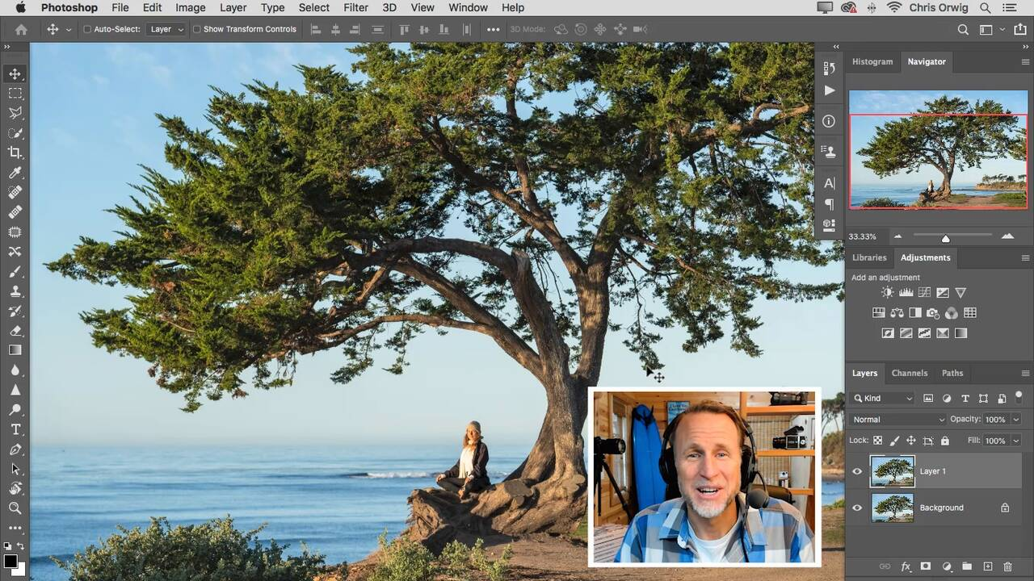Open the Kind filter dropdown
Viewport: 1034px width, 581px height.
click(x=882, y=398)
